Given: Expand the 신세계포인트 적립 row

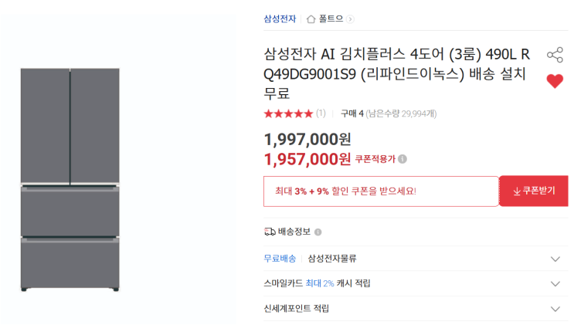Looking at the screenshot, I should [x=555, y=309].
